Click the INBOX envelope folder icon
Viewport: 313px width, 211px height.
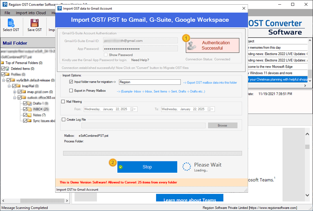click(30, 109)
